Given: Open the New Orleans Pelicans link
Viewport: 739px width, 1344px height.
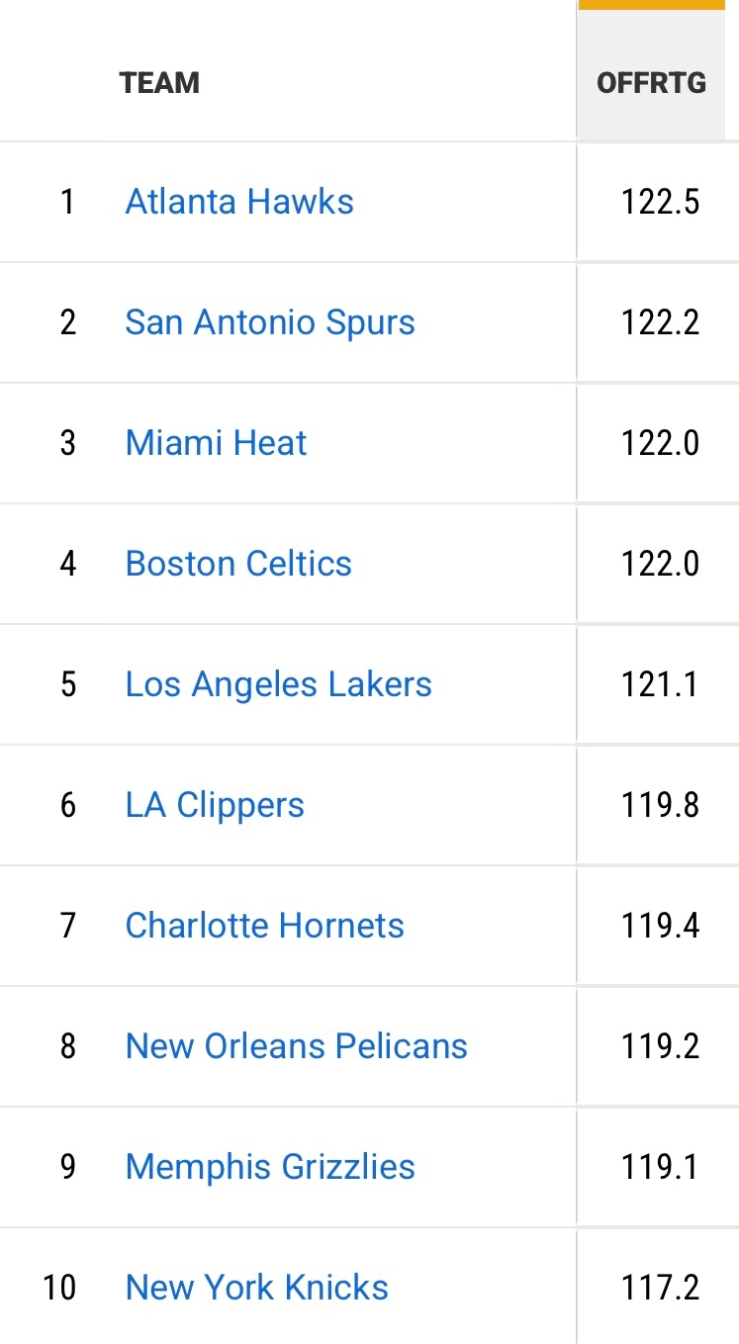Looking at the screenshot, I should pyautogui.click(x=296, y=1046).
